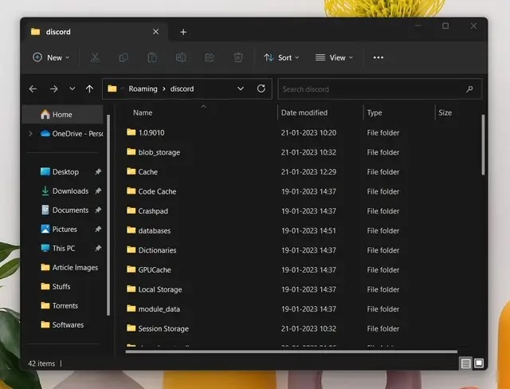Go back with the left arrow

click(x=33, y=88)
